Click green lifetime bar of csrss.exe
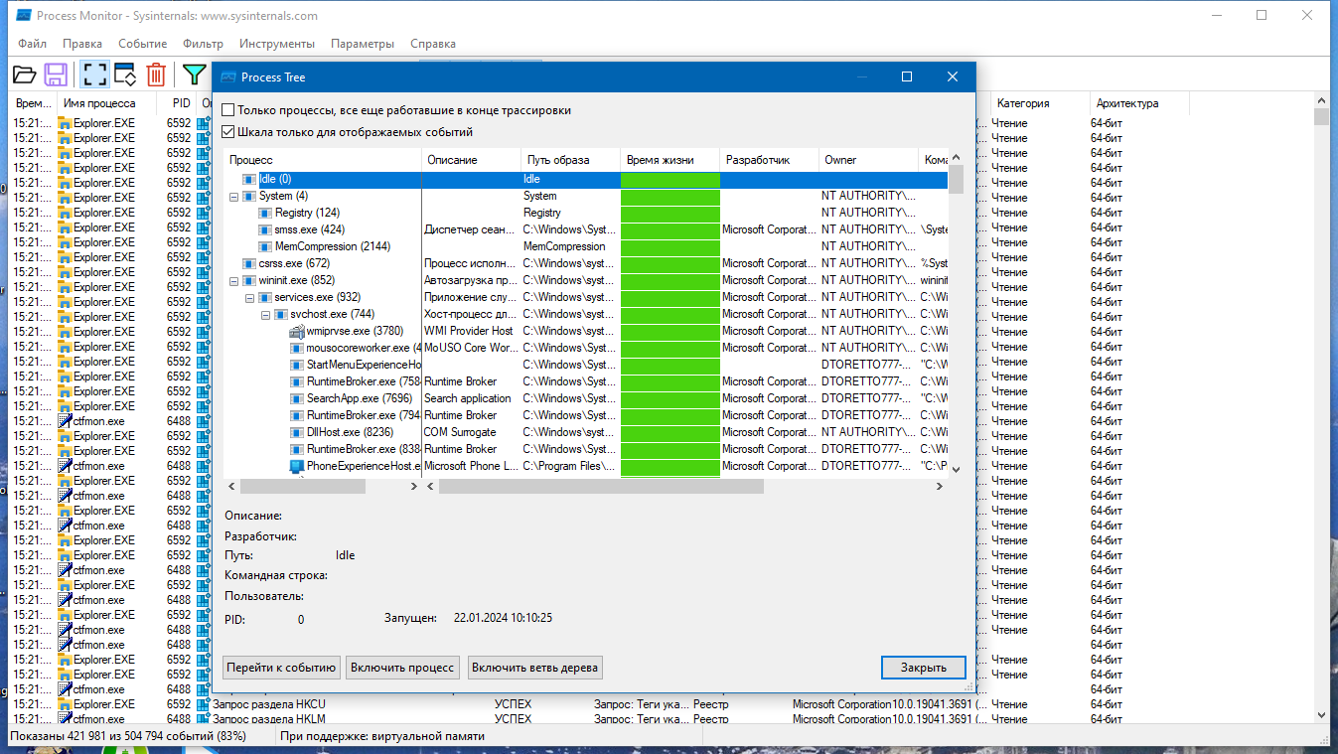Image resolution: width=1338 pixels, height=754 pixels. 670,263
